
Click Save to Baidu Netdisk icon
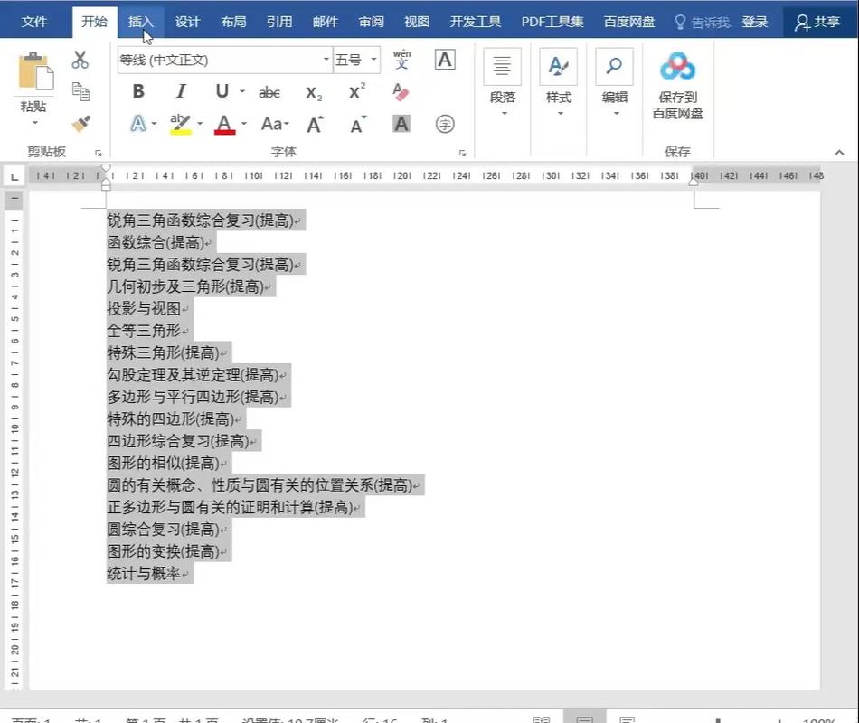[677, 65]
